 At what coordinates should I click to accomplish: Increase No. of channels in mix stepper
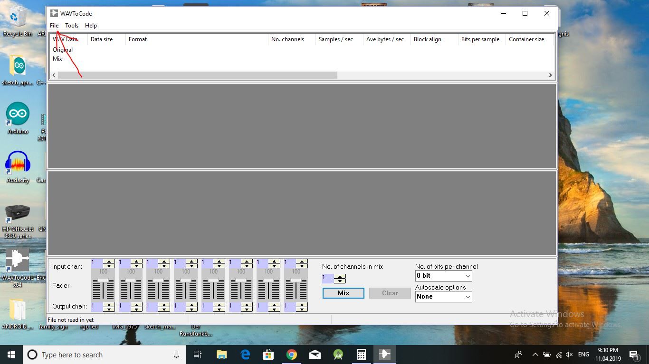pos(340,276)
